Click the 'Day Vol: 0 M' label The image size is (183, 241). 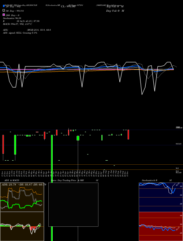pos(115,11)
